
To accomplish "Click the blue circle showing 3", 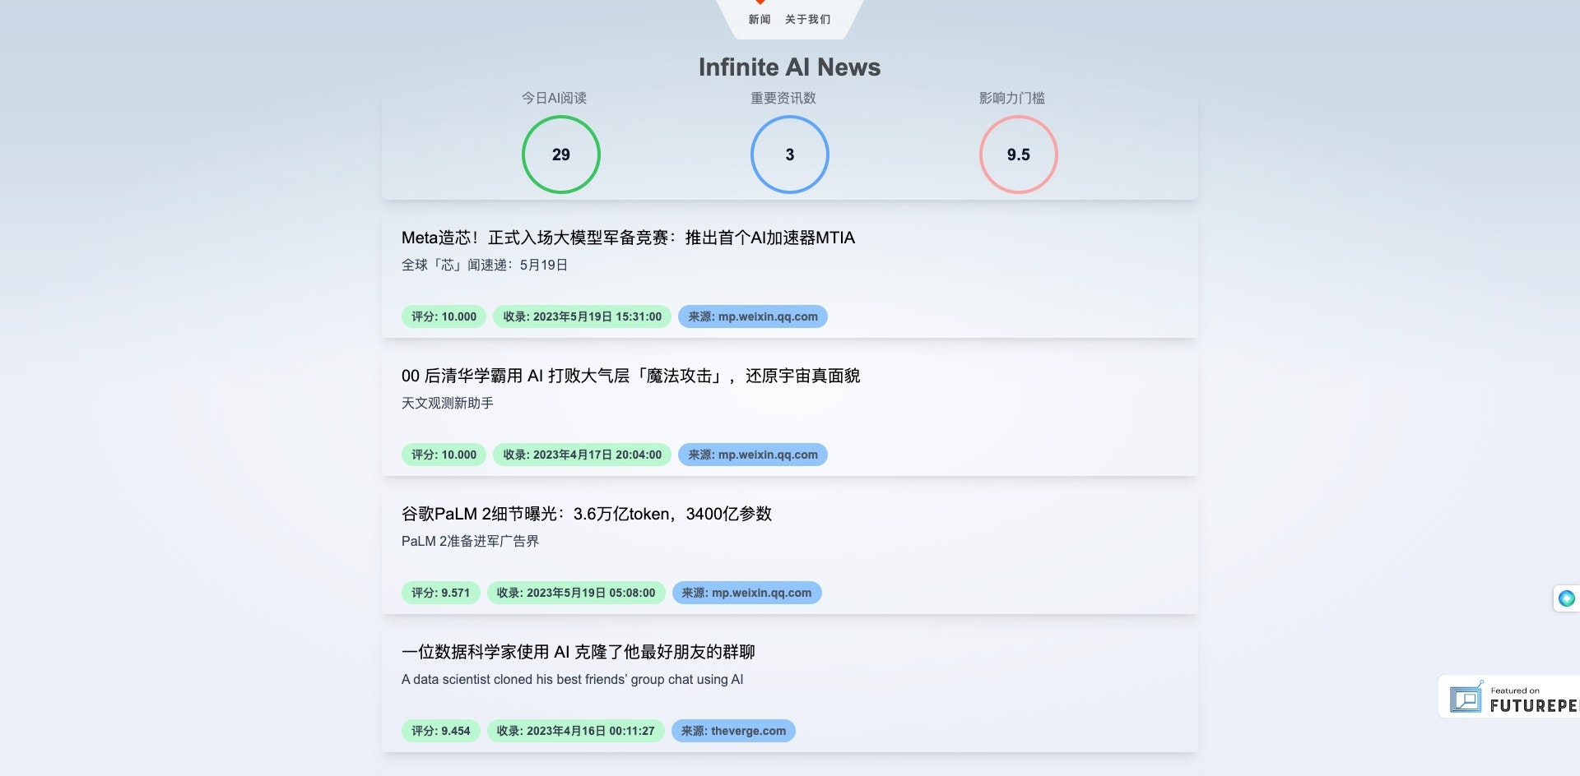I will pyautogui.click(x=790, y=155).
